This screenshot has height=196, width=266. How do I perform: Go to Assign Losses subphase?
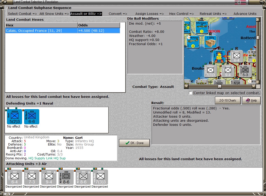150,14
